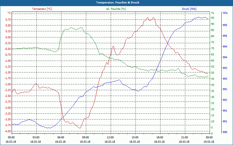This screenshot has height=145, width=233.
Task: Click the "03:00" time axis label
Action: pyautogui.click(x=36, y=137)
